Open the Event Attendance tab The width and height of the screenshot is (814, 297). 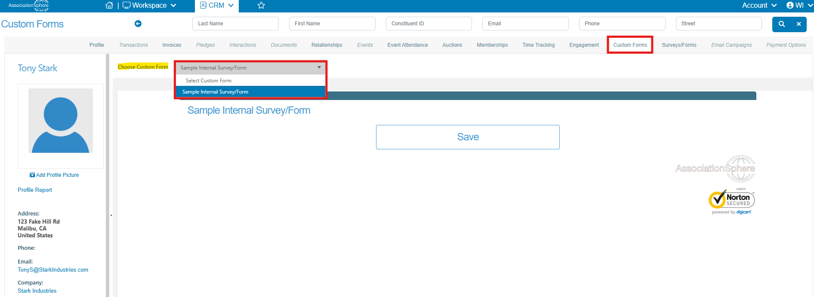[x=407, y=45]
